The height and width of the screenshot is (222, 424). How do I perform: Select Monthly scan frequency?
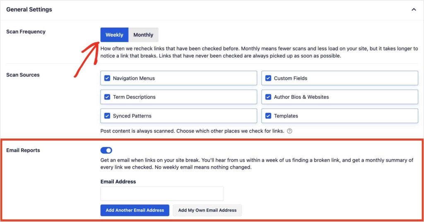143,35
